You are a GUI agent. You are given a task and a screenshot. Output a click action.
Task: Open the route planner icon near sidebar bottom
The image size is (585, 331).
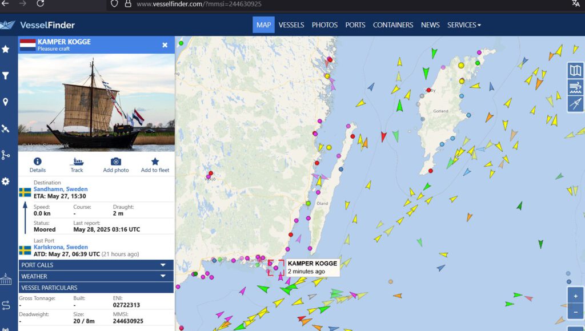tap(6, 305)
